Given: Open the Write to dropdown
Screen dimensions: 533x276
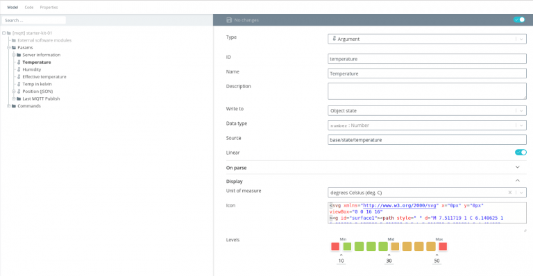Looking at the screenshot, I should pos(427,111).
